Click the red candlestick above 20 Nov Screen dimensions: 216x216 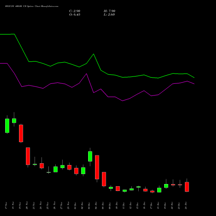click(x=28, y=156)
